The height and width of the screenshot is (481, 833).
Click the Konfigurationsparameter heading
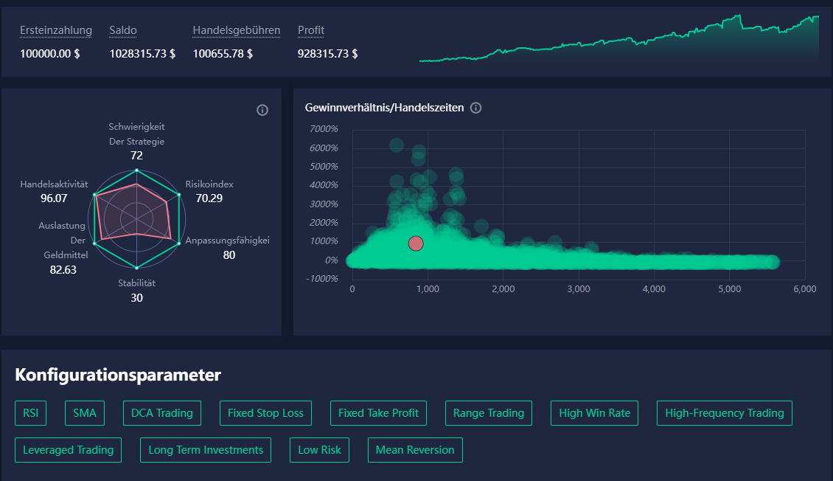tap(118, 376)
